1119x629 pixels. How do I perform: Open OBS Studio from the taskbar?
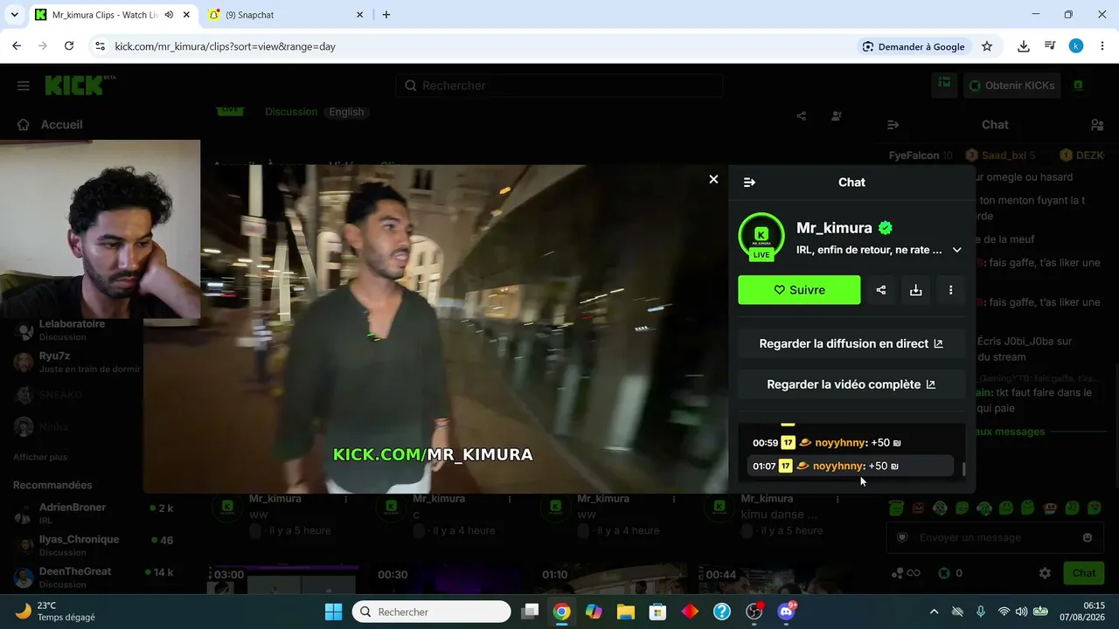tap(754, 612)
